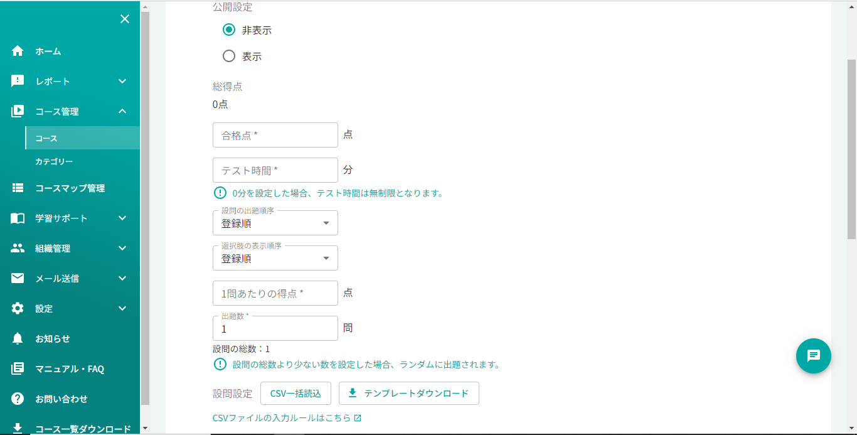
Task: Collapse the コース管理 menu chevron
Action: click(x=122, y=112)
